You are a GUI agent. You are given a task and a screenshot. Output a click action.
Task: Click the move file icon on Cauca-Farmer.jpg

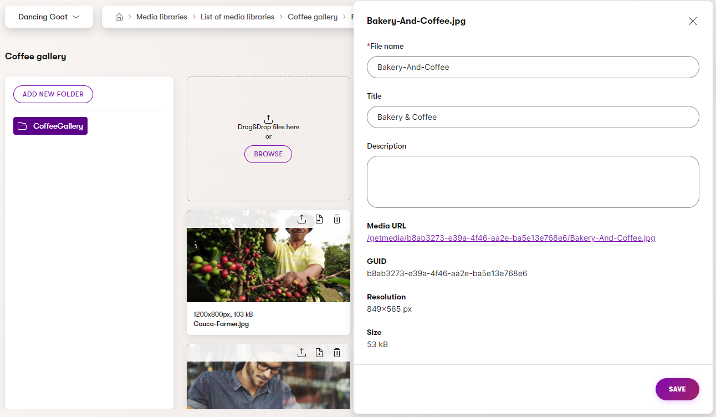(319, 219)
